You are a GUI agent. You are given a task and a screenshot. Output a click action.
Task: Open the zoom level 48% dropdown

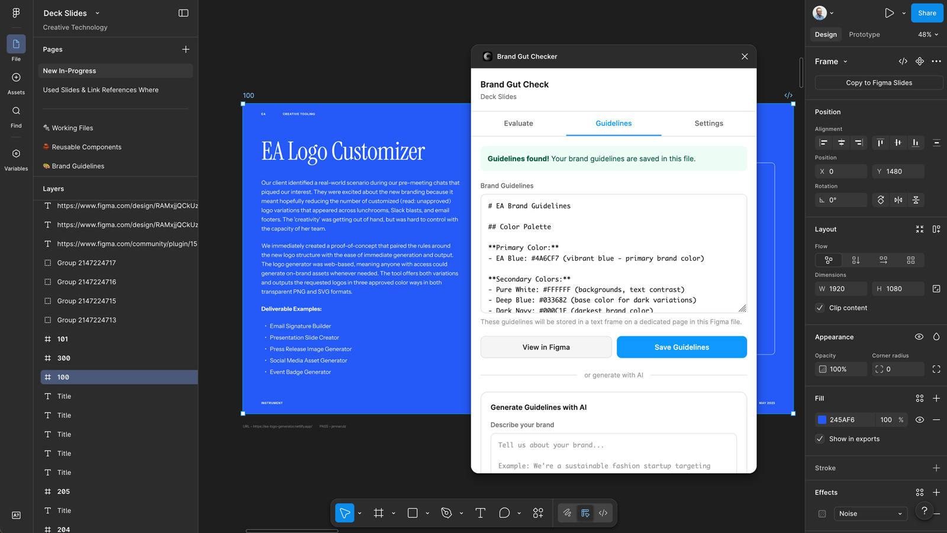928,34
